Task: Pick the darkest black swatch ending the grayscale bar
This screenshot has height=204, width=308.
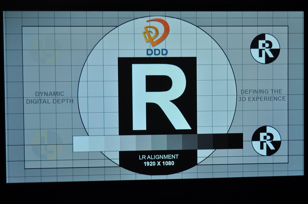Action: (x=235, y=141)
